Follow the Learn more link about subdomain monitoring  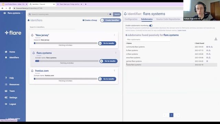[x=182, y=30]
